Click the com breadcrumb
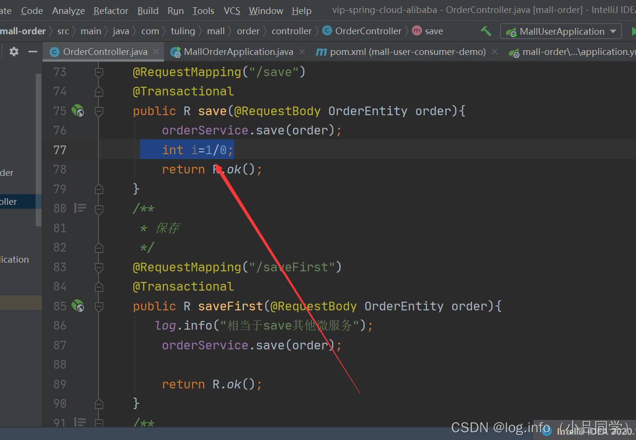Image resolution: width=636 pixels, height=440 pixels. coord(150,31)
